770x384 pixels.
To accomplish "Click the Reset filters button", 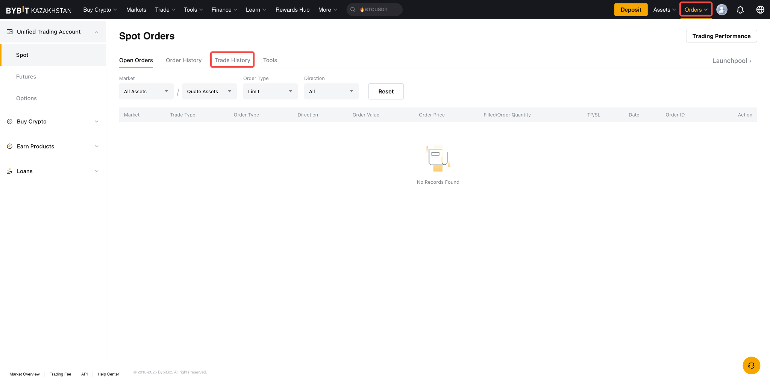I will pyautogui.click(x=386, y=92).
